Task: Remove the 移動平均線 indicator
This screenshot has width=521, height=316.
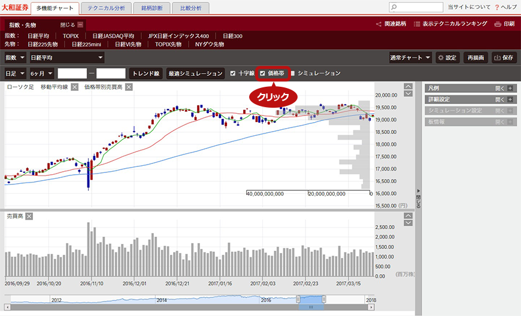Action: tap(75, 87)
